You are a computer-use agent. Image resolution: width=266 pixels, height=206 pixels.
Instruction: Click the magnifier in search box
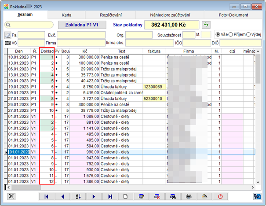8,25
